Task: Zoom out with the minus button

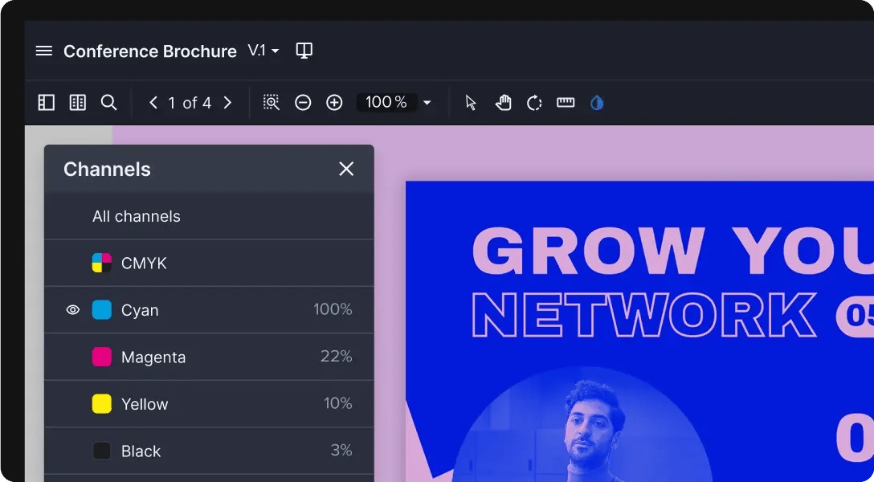Action: (x=303, y=103)
